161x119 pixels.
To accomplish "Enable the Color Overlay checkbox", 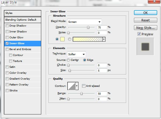I will tap(7, 73).
